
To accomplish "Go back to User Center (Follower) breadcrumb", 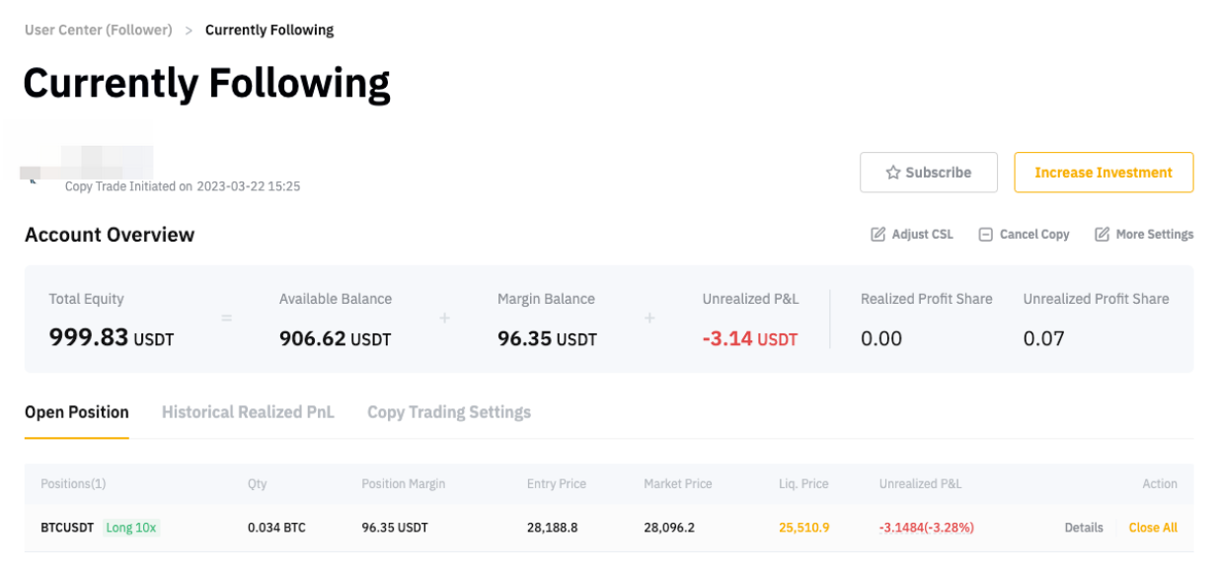I will [x=99, y=31].
